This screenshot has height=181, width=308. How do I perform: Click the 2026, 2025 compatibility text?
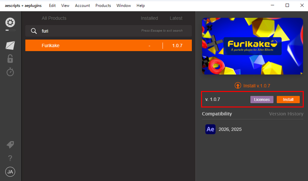point(230,129)
